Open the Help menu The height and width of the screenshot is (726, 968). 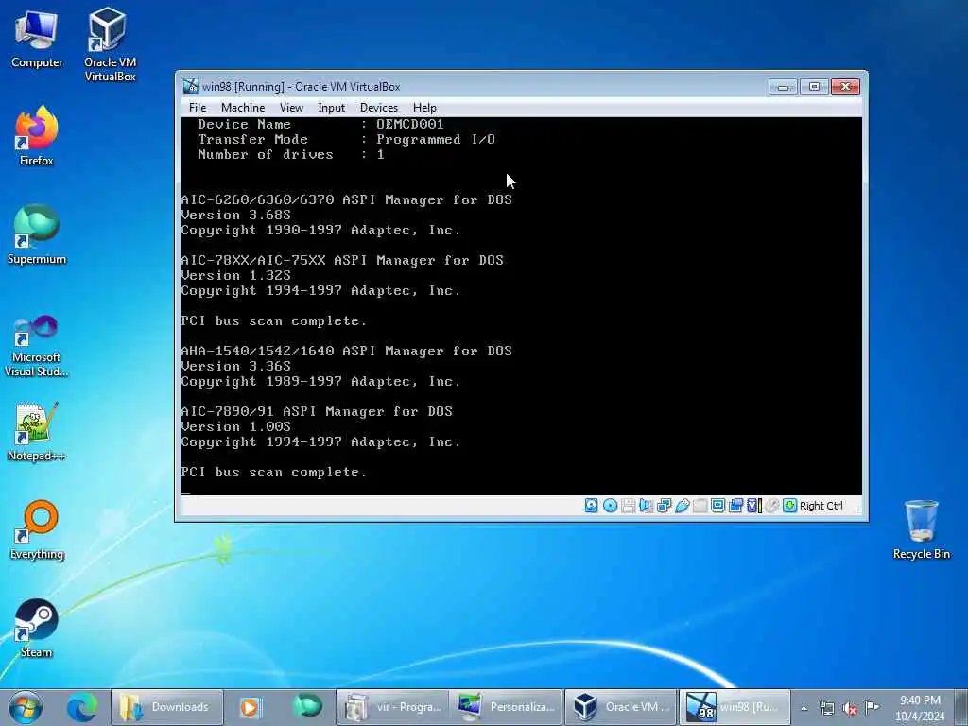click(424, 108)
